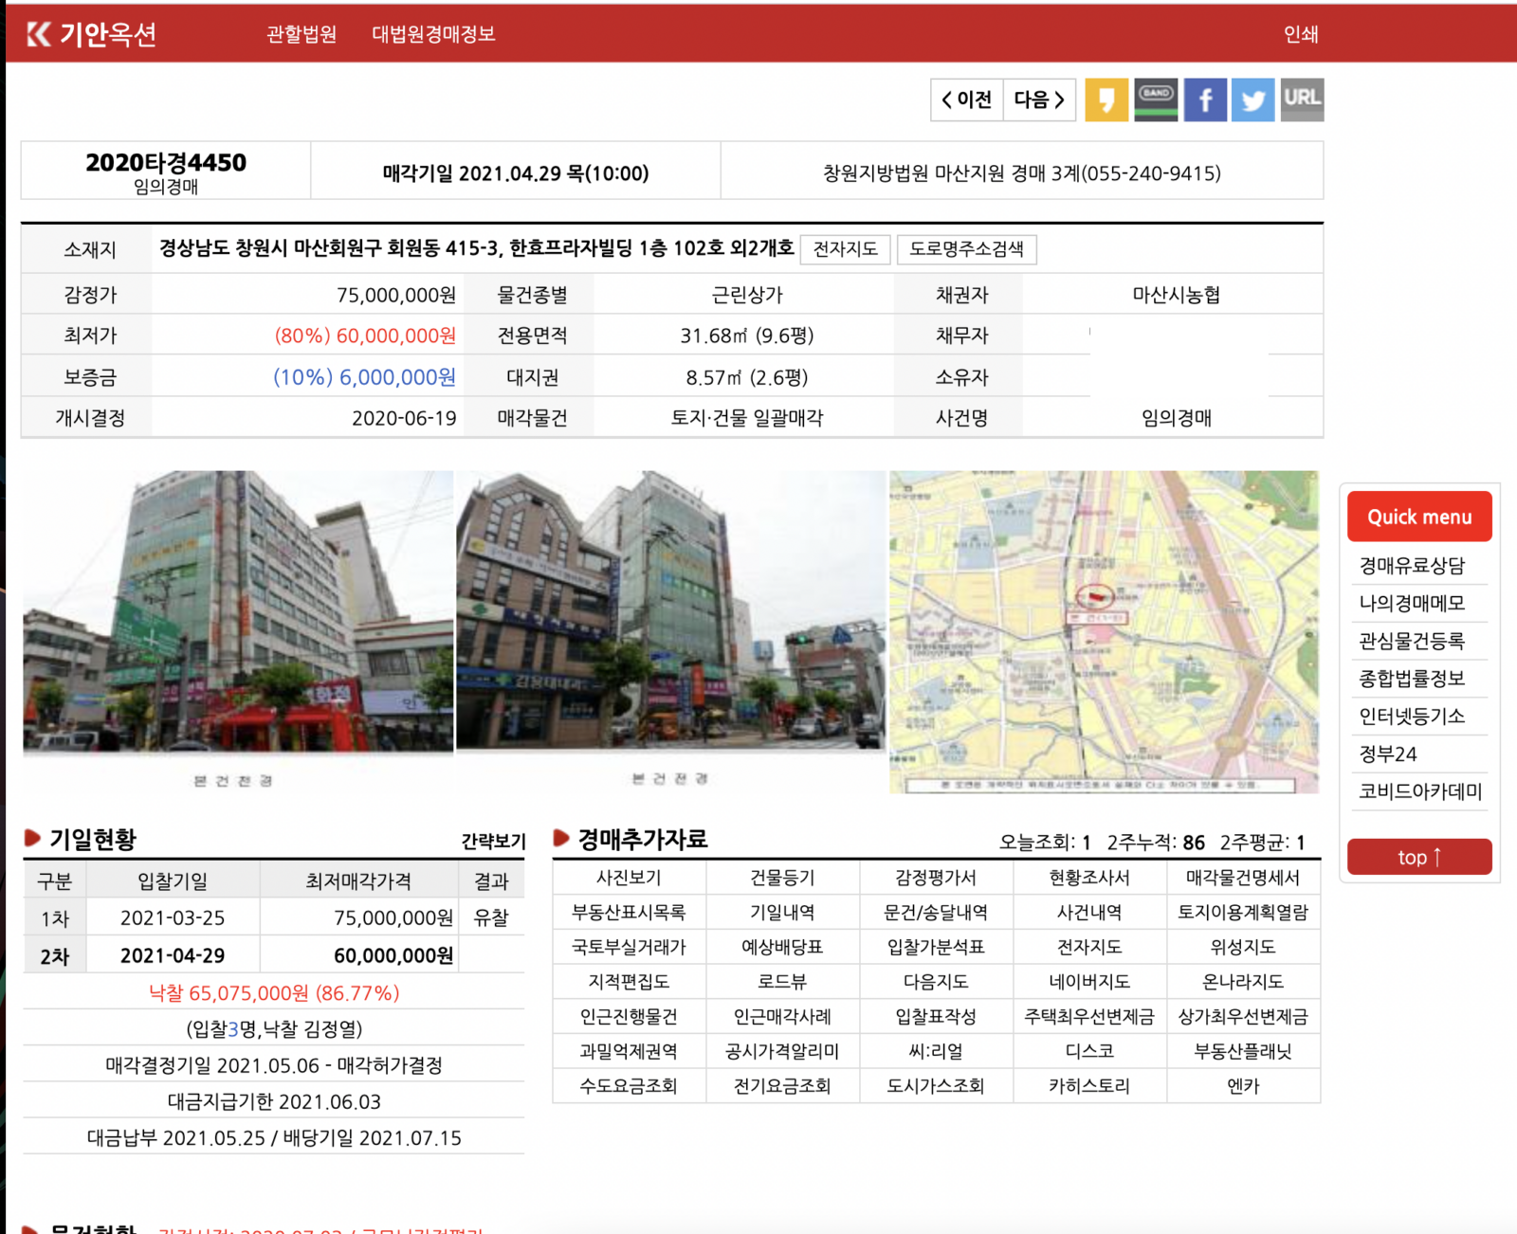
Task: Open 인근매각사례 link
Action: tap(783, 1016)
